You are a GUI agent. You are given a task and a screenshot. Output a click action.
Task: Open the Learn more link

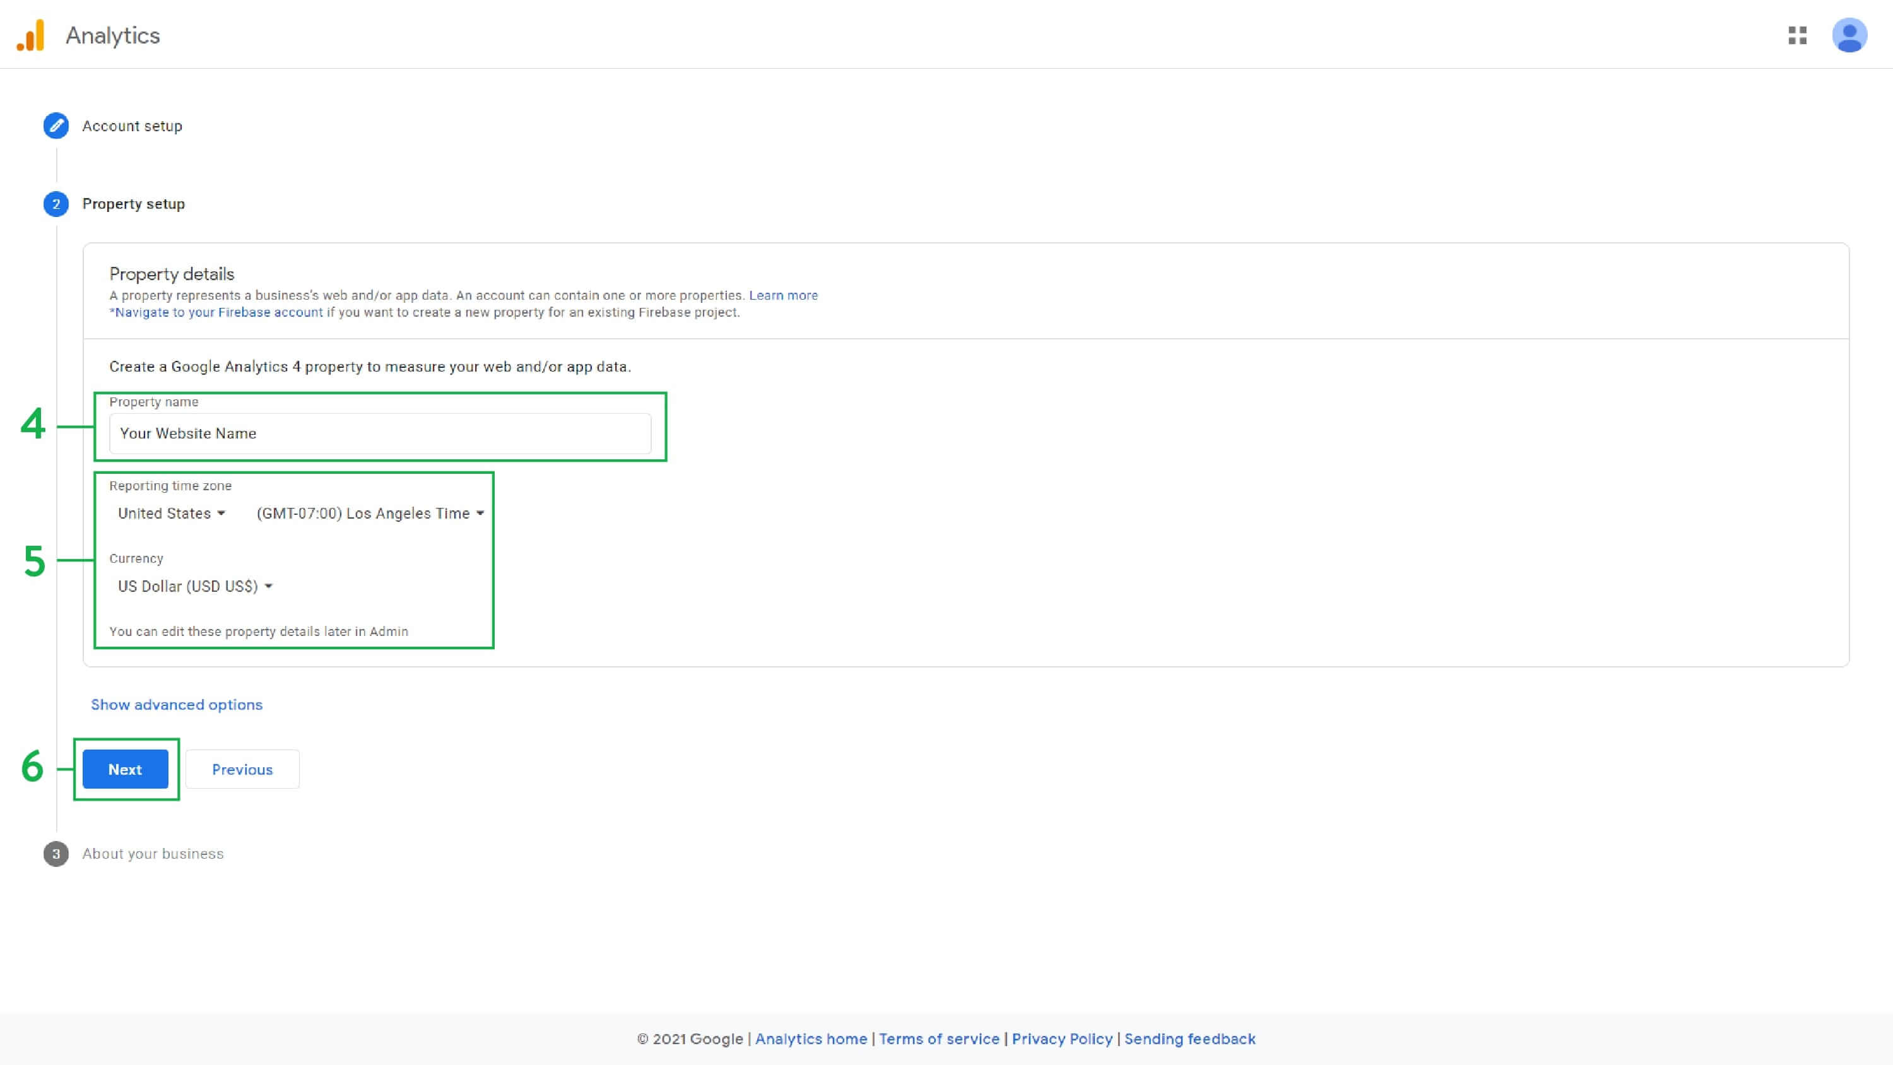click(782, 295)
